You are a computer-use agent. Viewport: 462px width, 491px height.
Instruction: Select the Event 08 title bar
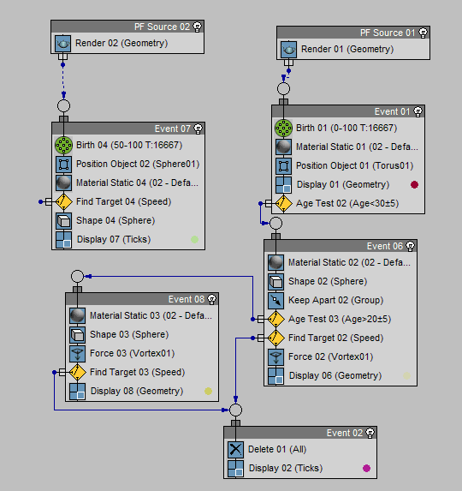[142, 299]
